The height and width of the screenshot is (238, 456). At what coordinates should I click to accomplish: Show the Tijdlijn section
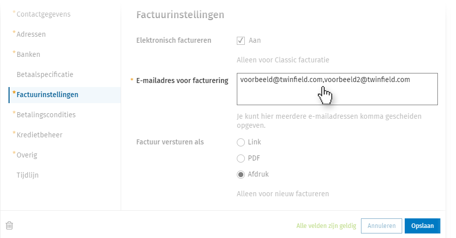(x=28, y=175)
